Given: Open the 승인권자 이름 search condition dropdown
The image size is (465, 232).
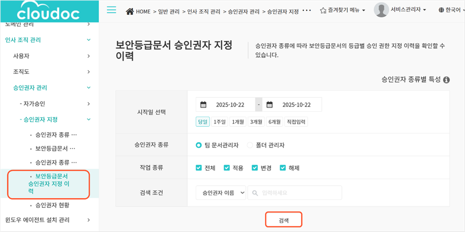Looking at the screenshot, I should point(220,193).
